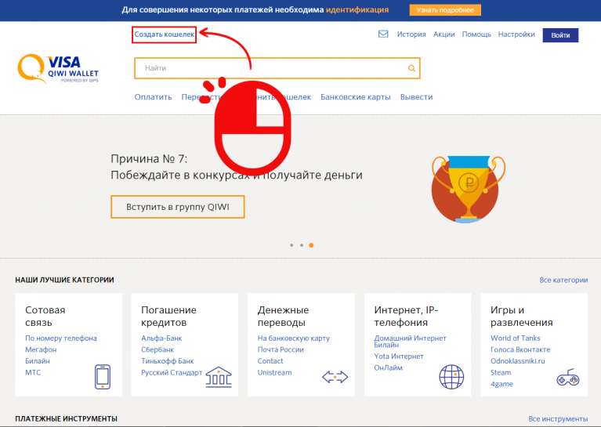Open the World of Tanks link
Image resolution: width=601 pixels, height=427 pixels.
515,338
